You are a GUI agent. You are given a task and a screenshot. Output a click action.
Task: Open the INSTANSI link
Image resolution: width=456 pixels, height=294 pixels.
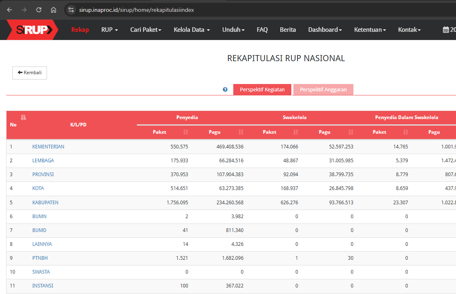point(43,286)
